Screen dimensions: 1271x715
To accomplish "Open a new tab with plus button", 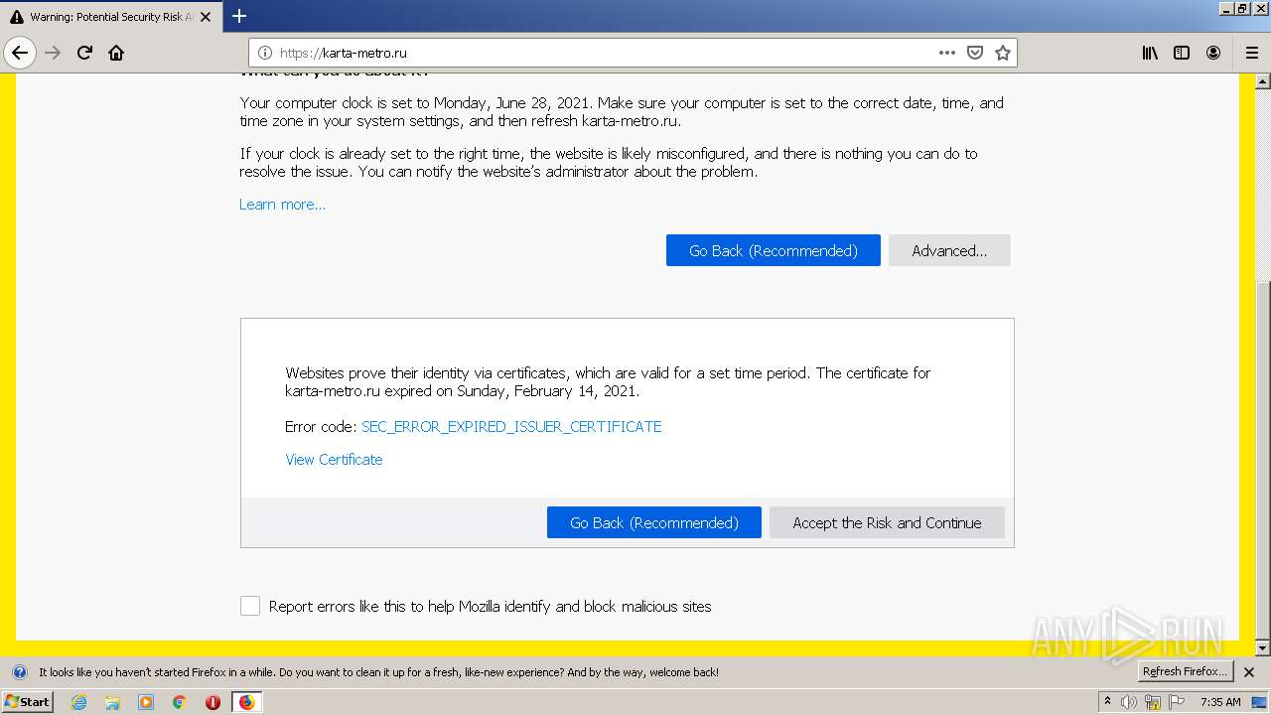I will coord(239,16).
